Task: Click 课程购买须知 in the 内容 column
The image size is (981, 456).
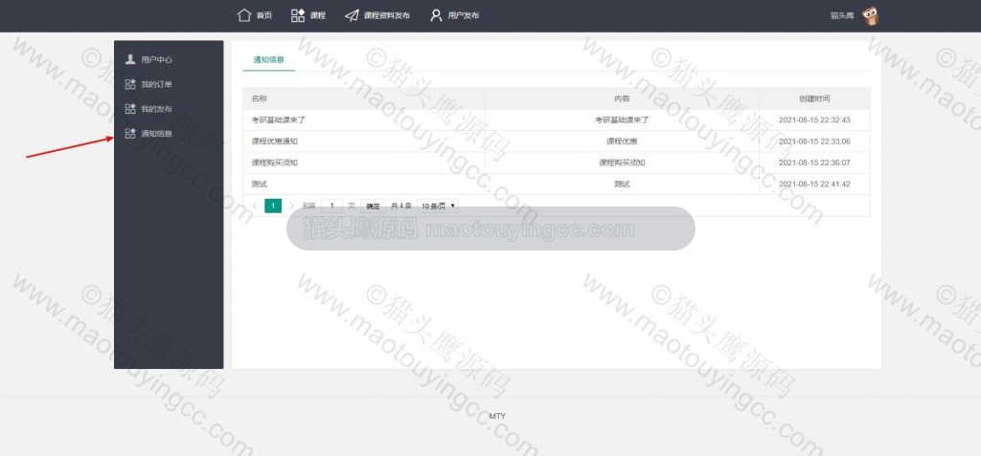Action: [x=621, y=163]
